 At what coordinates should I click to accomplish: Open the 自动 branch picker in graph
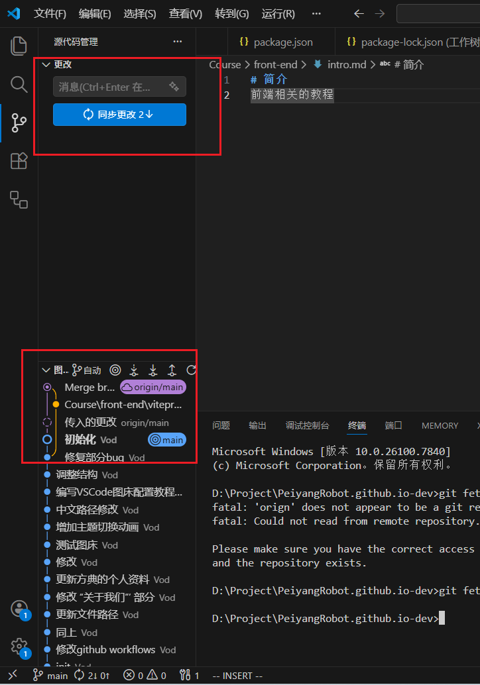(x=87, y=370)
